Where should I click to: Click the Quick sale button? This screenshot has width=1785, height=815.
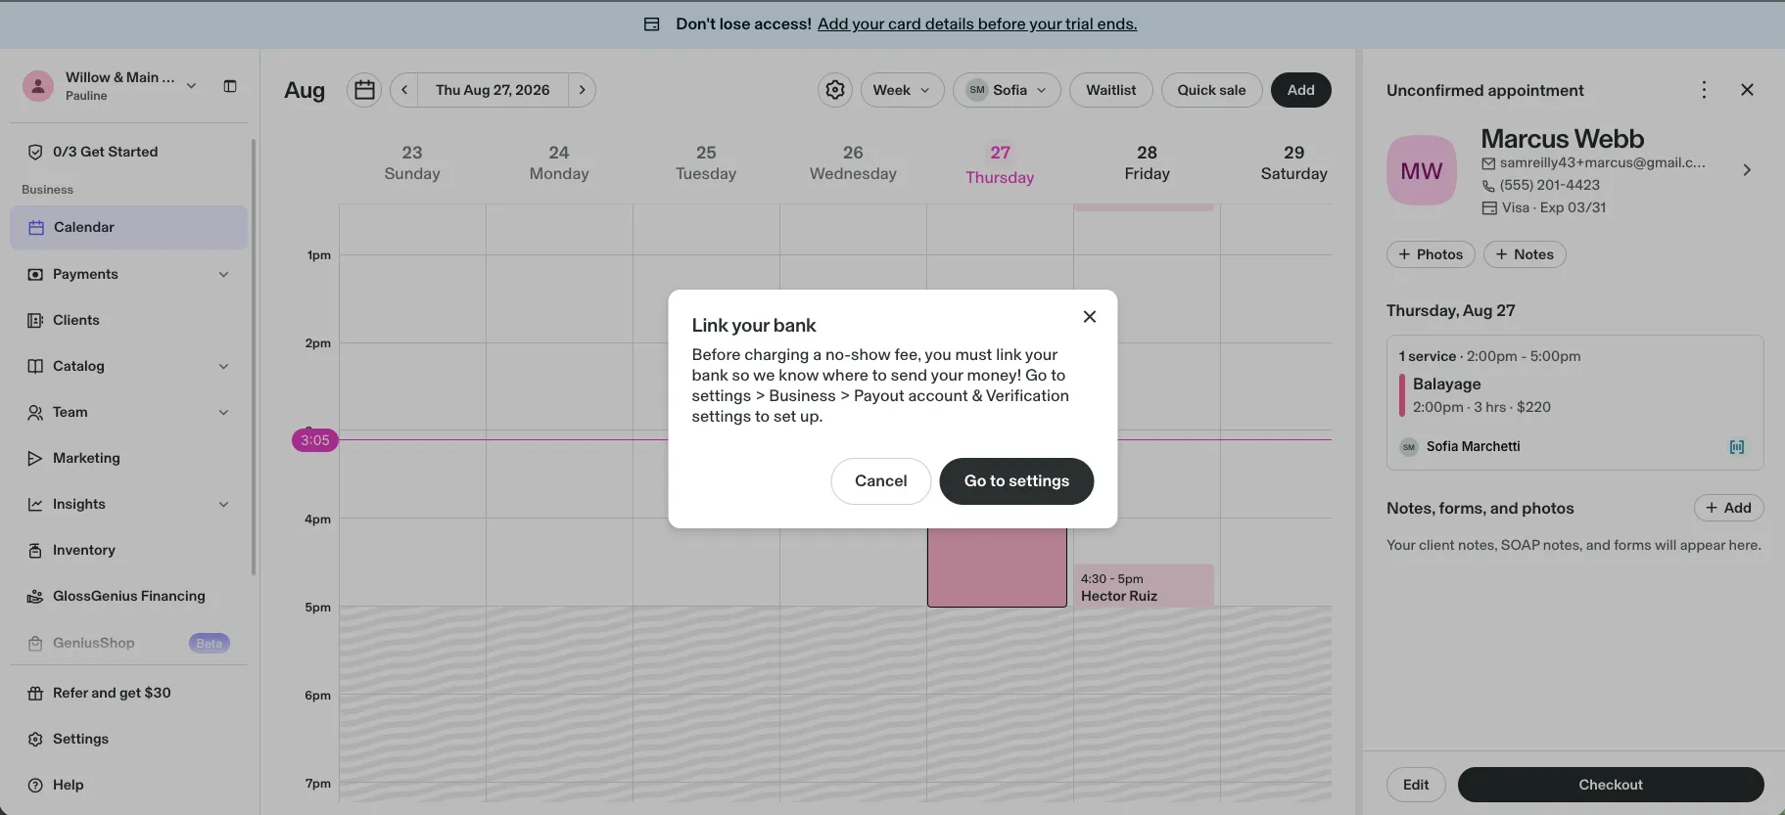(x=1211, y=90)
